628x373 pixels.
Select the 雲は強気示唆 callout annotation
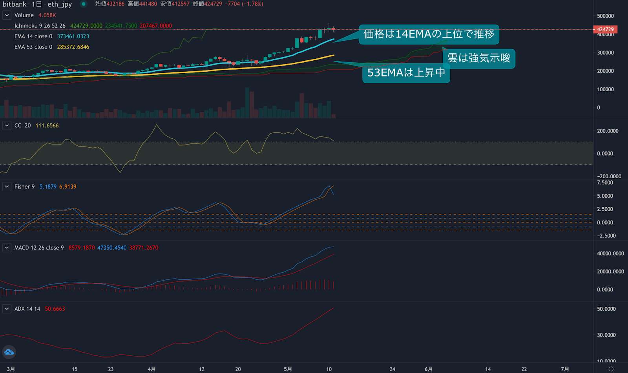click(x=479, y=58)
